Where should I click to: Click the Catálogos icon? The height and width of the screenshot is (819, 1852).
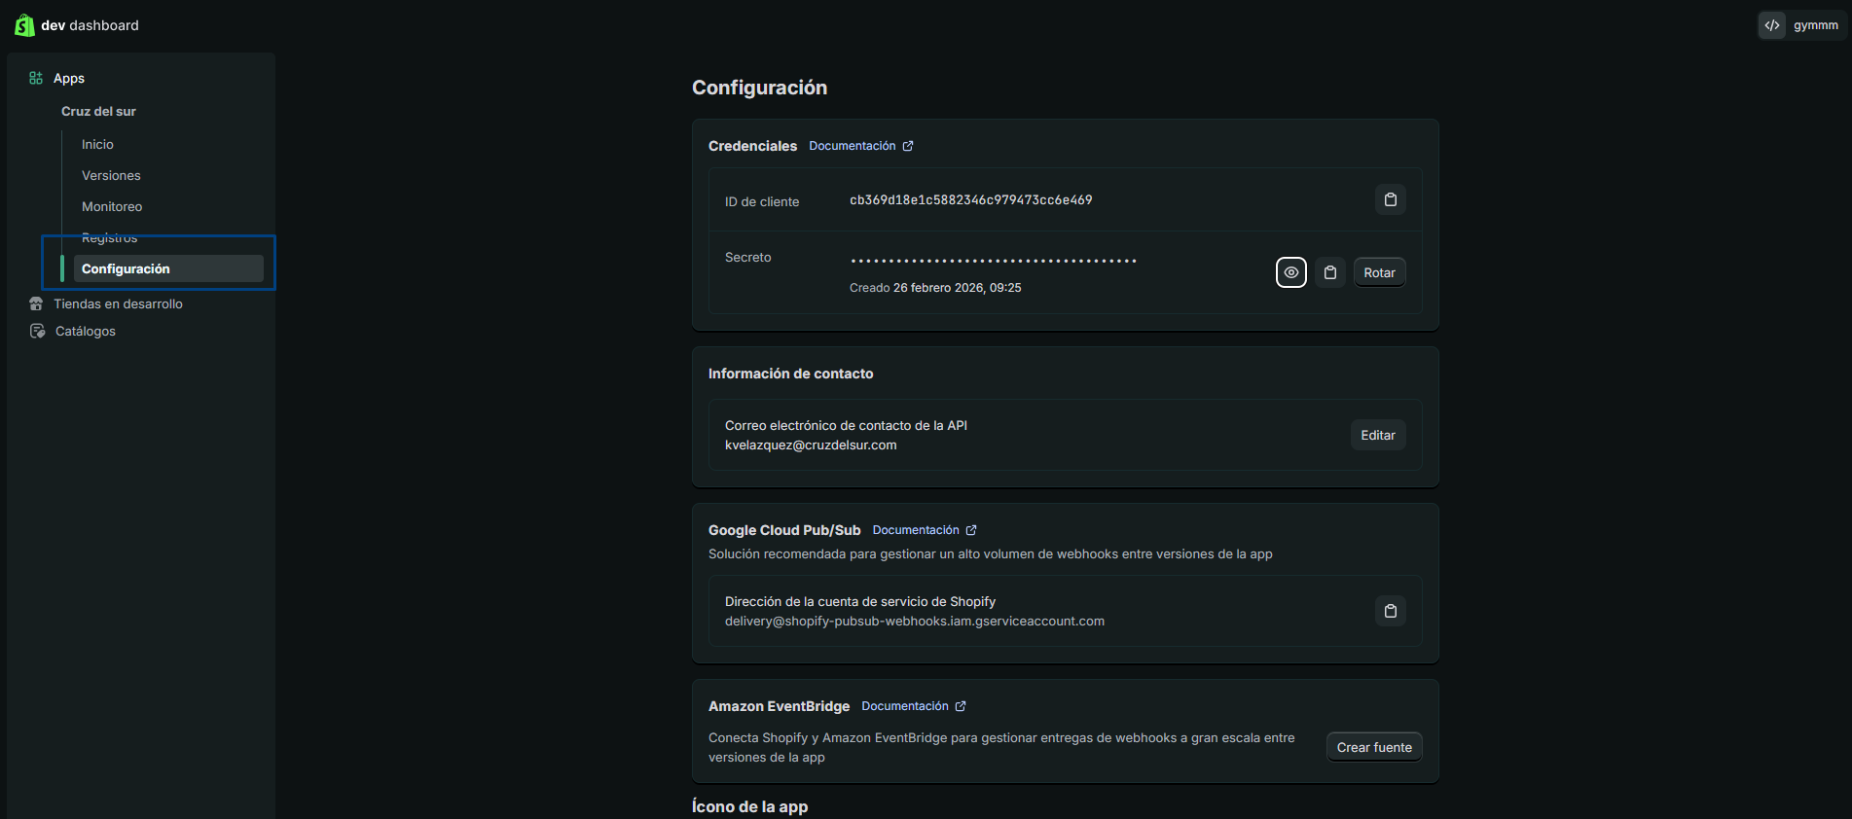click(x=37, y=331)
